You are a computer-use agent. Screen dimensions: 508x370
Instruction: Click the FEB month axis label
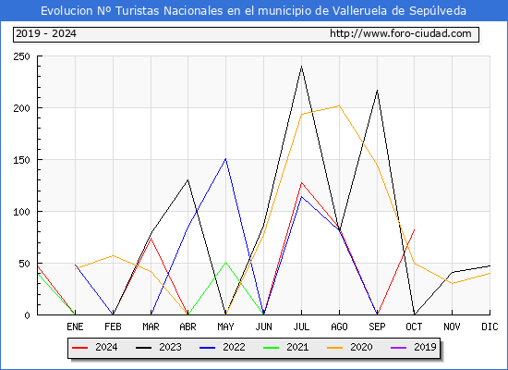(x=113, y=327)
